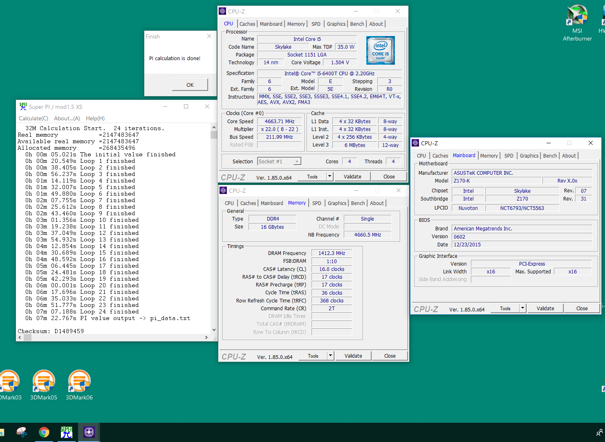
Task: Click the Close button in Memory window
Action: click(x=390, y=356)
